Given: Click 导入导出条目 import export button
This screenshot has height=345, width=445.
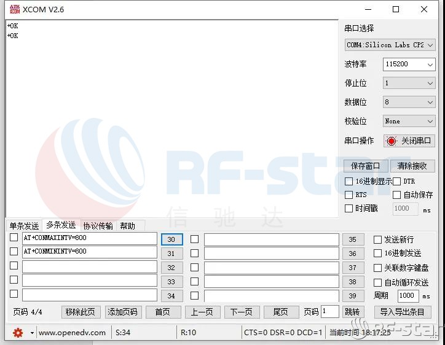Looking at the screenshot, I should [403, 312].
